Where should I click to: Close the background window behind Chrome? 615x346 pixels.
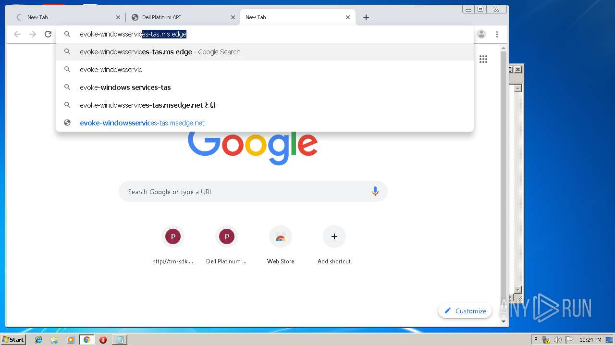518,70
